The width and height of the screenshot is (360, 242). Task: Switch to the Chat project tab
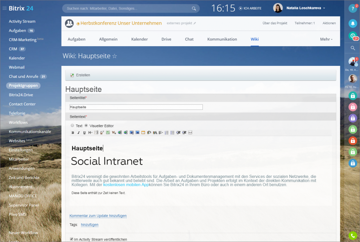[x=189, y=39]
